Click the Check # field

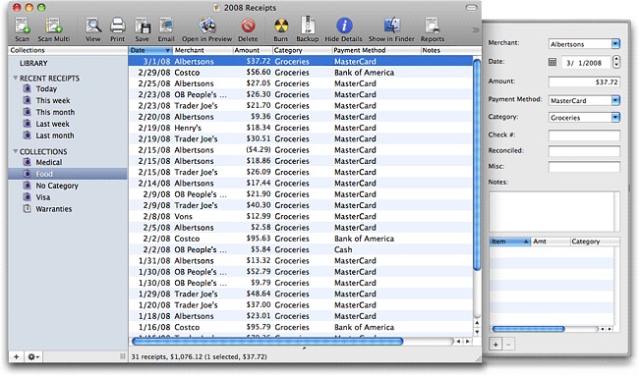point(584,135)
